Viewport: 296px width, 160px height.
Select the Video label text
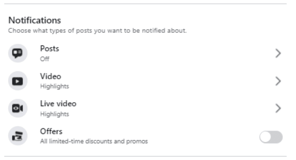51,76
